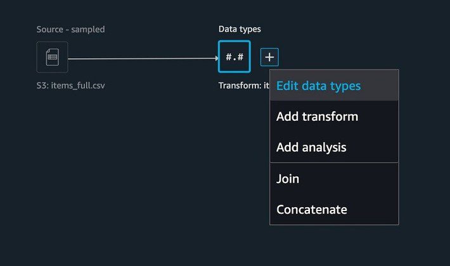Pick the Join option in the menu
The height and width of the screenshot is (266, 450).
334,179
